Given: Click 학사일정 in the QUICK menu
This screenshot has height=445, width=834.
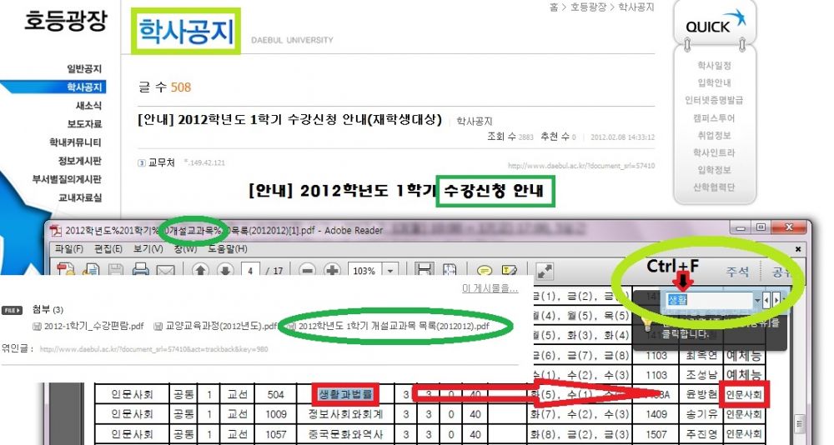Looking at the screenshot, I should 714,65.
